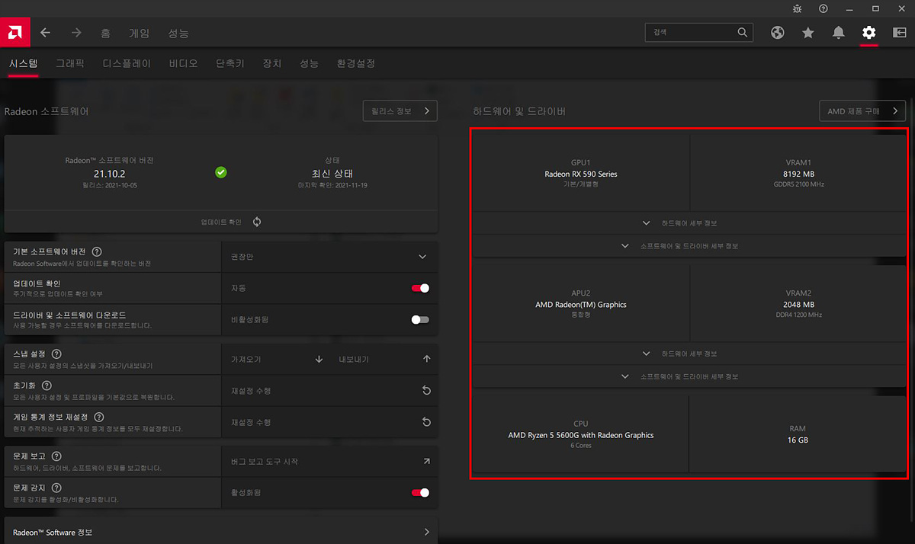Image resolution: width=915 pixels, height=544 pixels.
Task: Click 업데이트 확인 button
Action: pyautogui.click(x=221, y=222)
